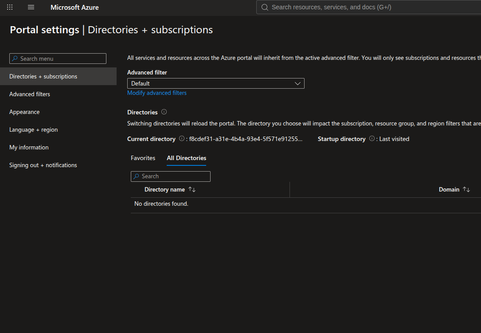
Task: Open Modify advanced filters link
Action: 157,93
